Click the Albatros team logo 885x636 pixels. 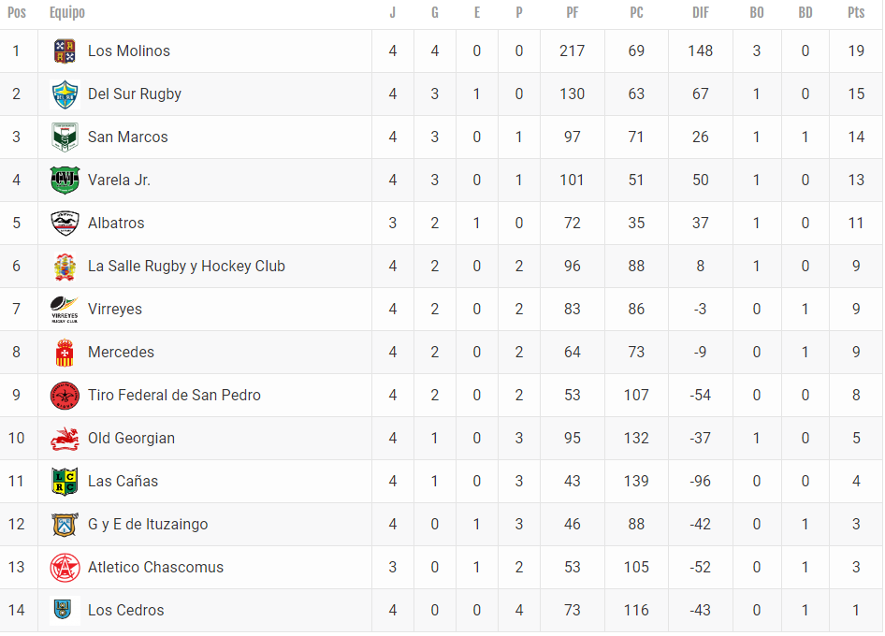click(x=65, y=223)
